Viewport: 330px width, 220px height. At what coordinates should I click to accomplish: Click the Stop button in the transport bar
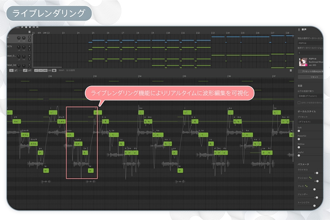pyautogui.click(x=27, y=28)
